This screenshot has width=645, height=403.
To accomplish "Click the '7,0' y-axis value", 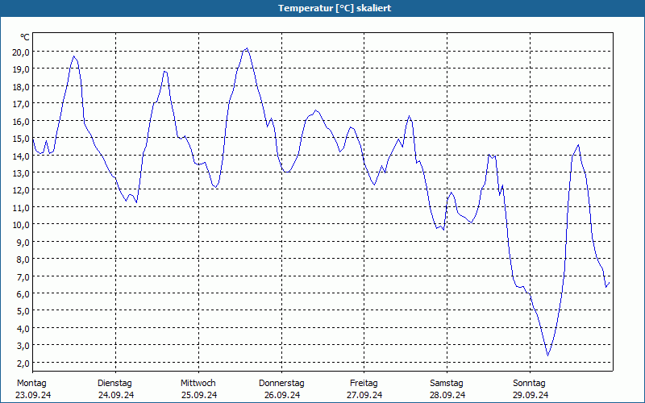I will 23,276.
